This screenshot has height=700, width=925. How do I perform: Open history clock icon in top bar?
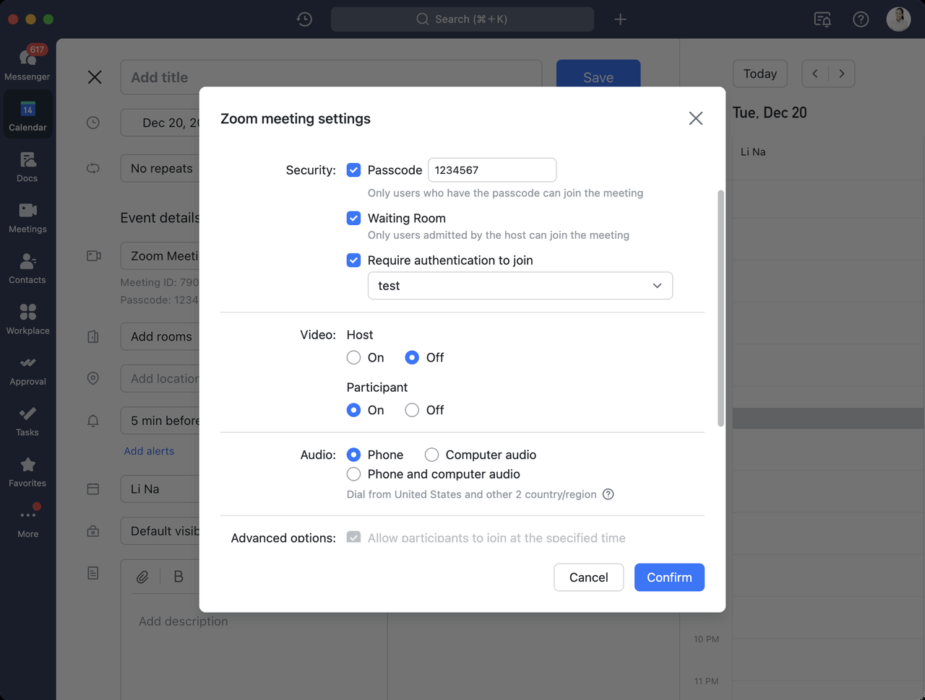(x=304, y=19)
